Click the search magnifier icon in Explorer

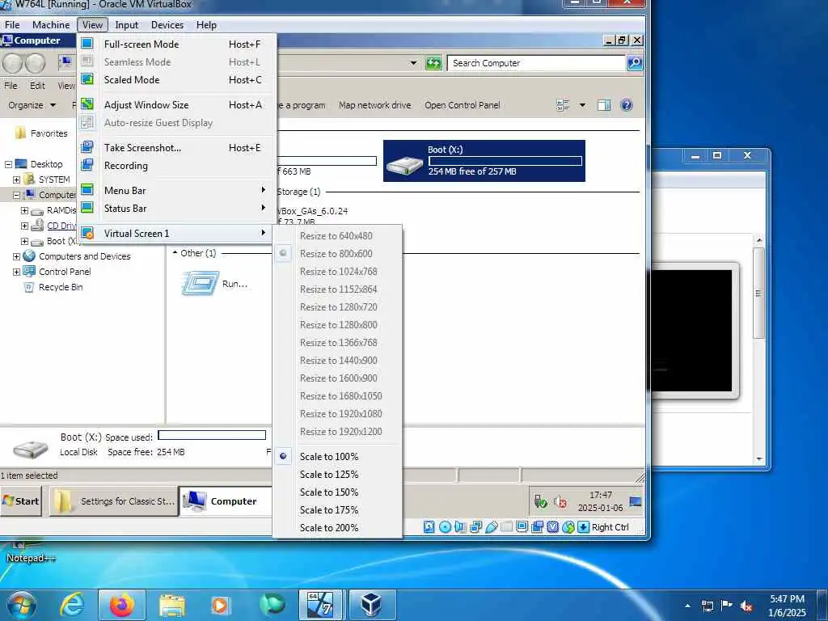tap(634, 63)
